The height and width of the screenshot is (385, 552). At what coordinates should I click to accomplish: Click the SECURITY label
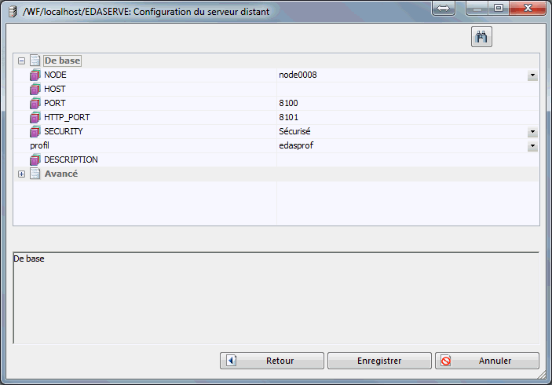64,131
